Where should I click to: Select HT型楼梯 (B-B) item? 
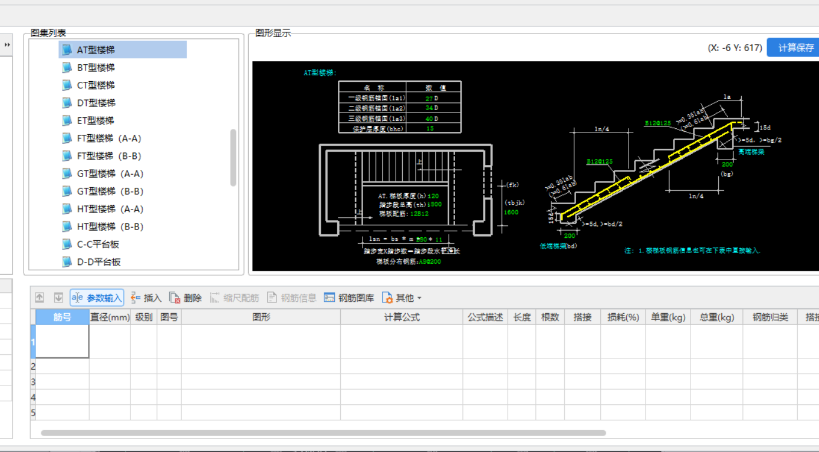103,227
